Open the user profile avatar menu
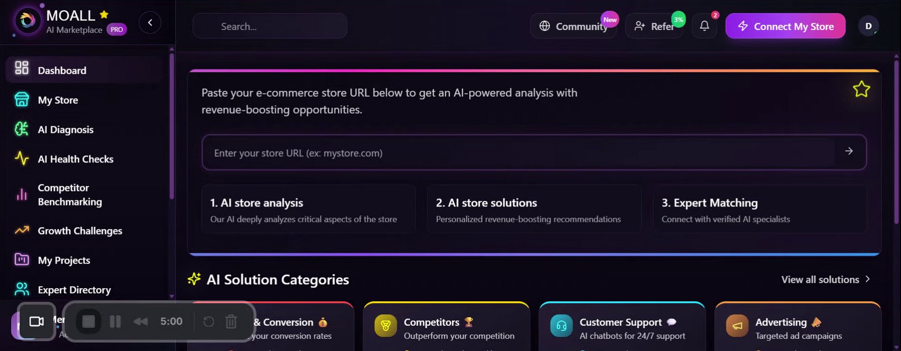 868,26
